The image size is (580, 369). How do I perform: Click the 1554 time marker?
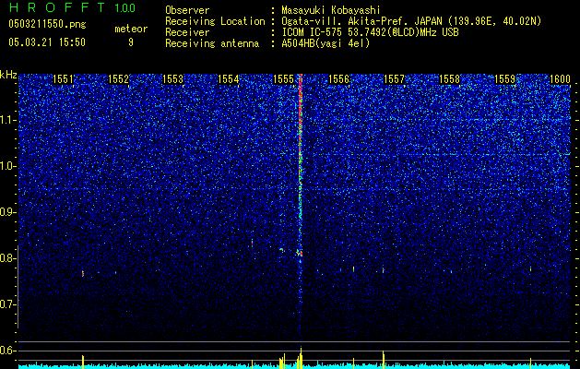229,79
